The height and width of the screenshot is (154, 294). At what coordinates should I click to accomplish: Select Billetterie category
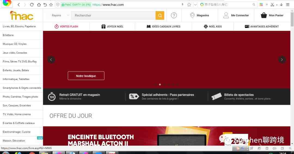(22, 35)
